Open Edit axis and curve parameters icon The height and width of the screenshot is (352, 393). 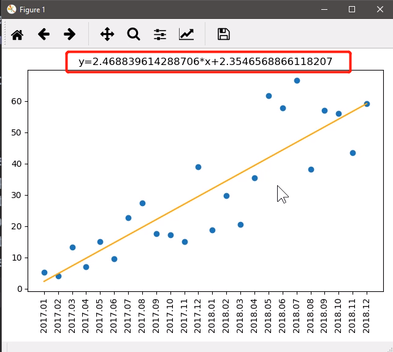186,34
